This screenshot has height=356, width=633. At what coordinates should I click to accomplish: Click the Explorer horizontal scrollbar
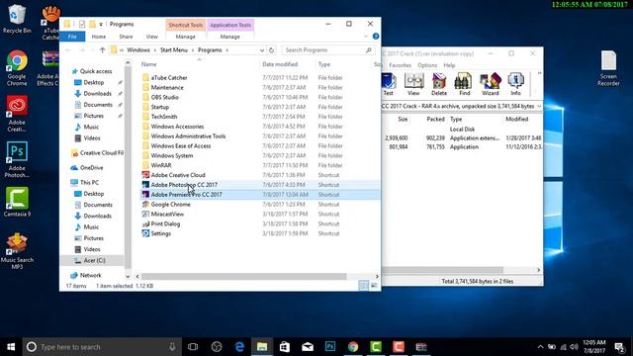[243, 277]
